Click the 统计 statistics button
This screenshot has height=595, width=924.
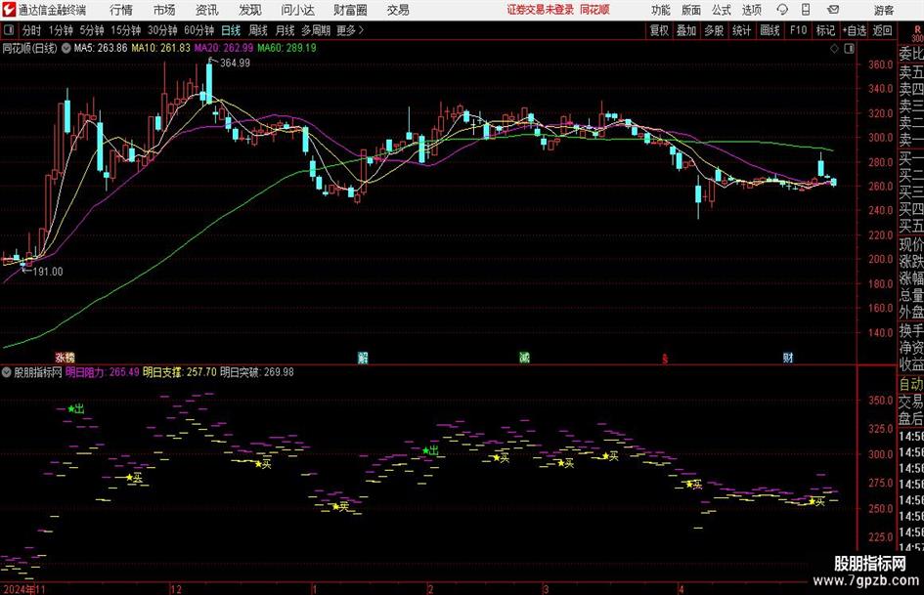coord(741,30)
